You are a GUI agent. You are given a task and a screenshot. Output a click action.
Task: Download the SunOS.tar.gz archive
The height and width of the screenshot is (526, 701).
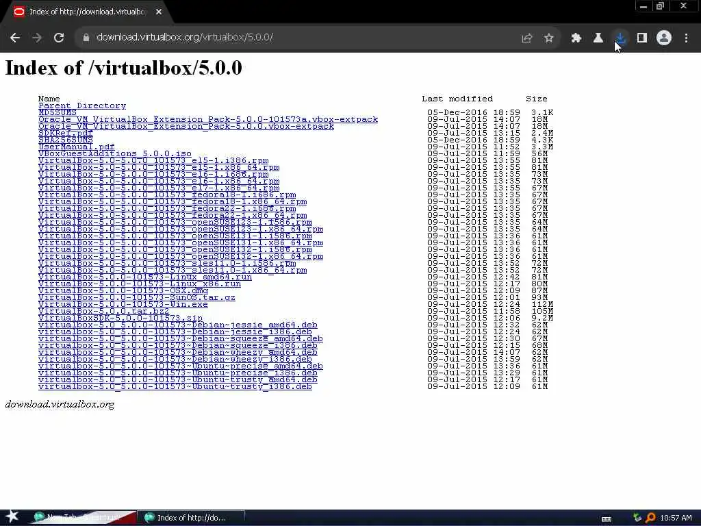click(137, 298)
